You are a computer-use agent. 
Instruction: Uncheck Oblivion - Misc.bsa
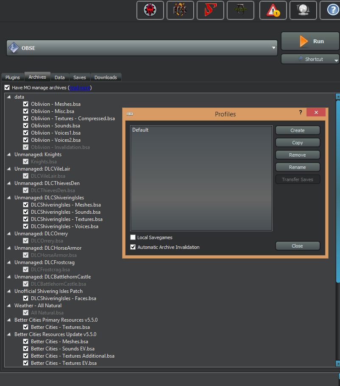tap(25, 111)
